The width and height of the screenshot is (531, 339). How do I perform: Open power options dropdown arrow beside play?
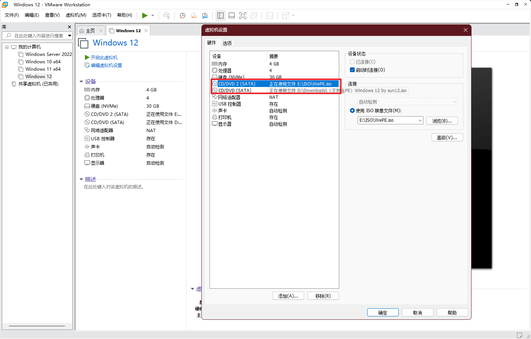pyautogui.click(x=153, y=16)
